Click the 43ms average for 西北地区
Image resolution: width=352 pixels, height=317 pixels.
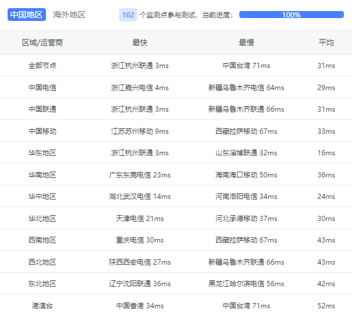(x=326, y=262)
